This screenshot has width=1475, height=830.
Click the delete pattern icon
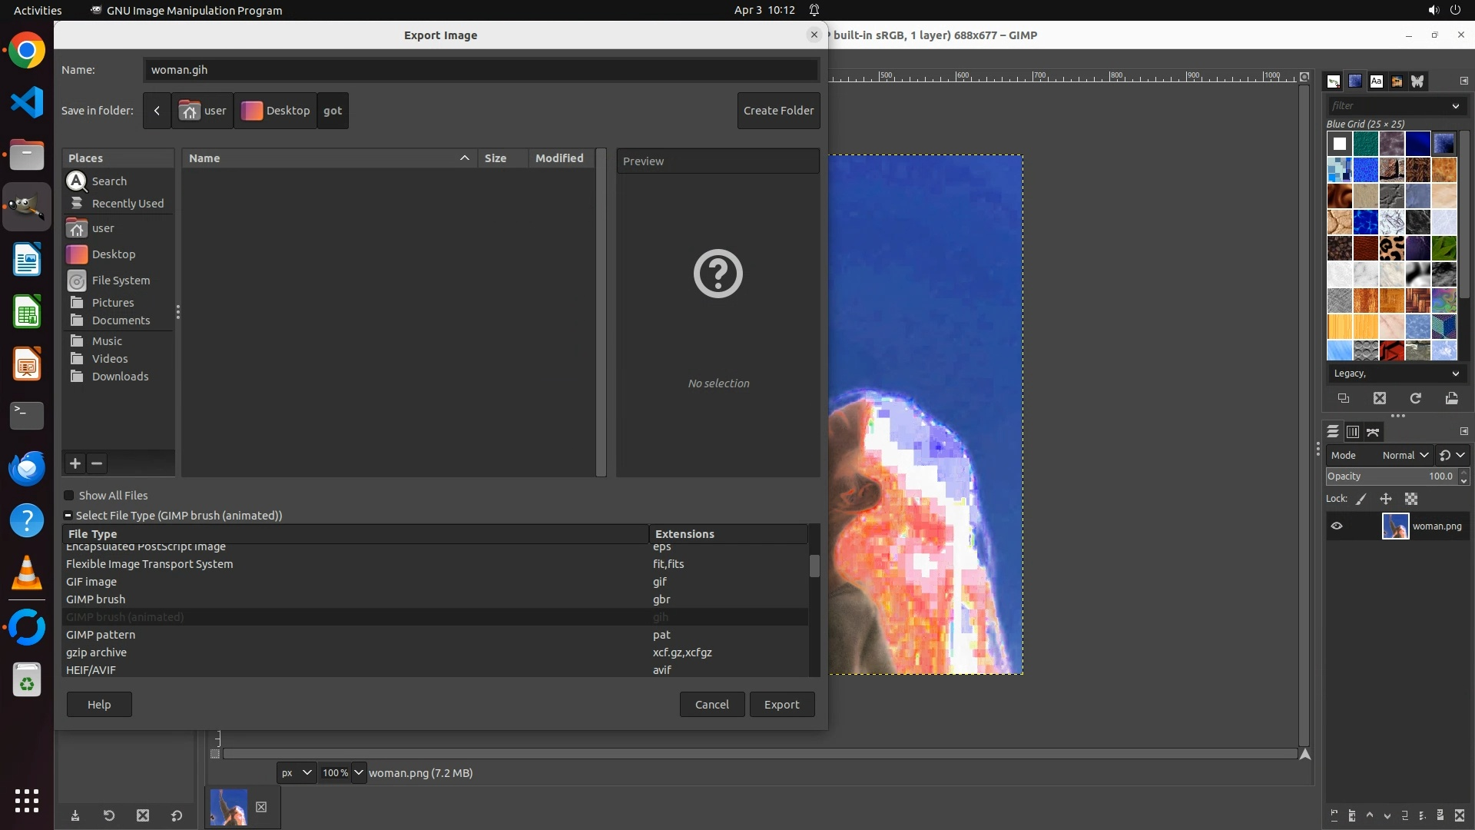point(1380,398)
